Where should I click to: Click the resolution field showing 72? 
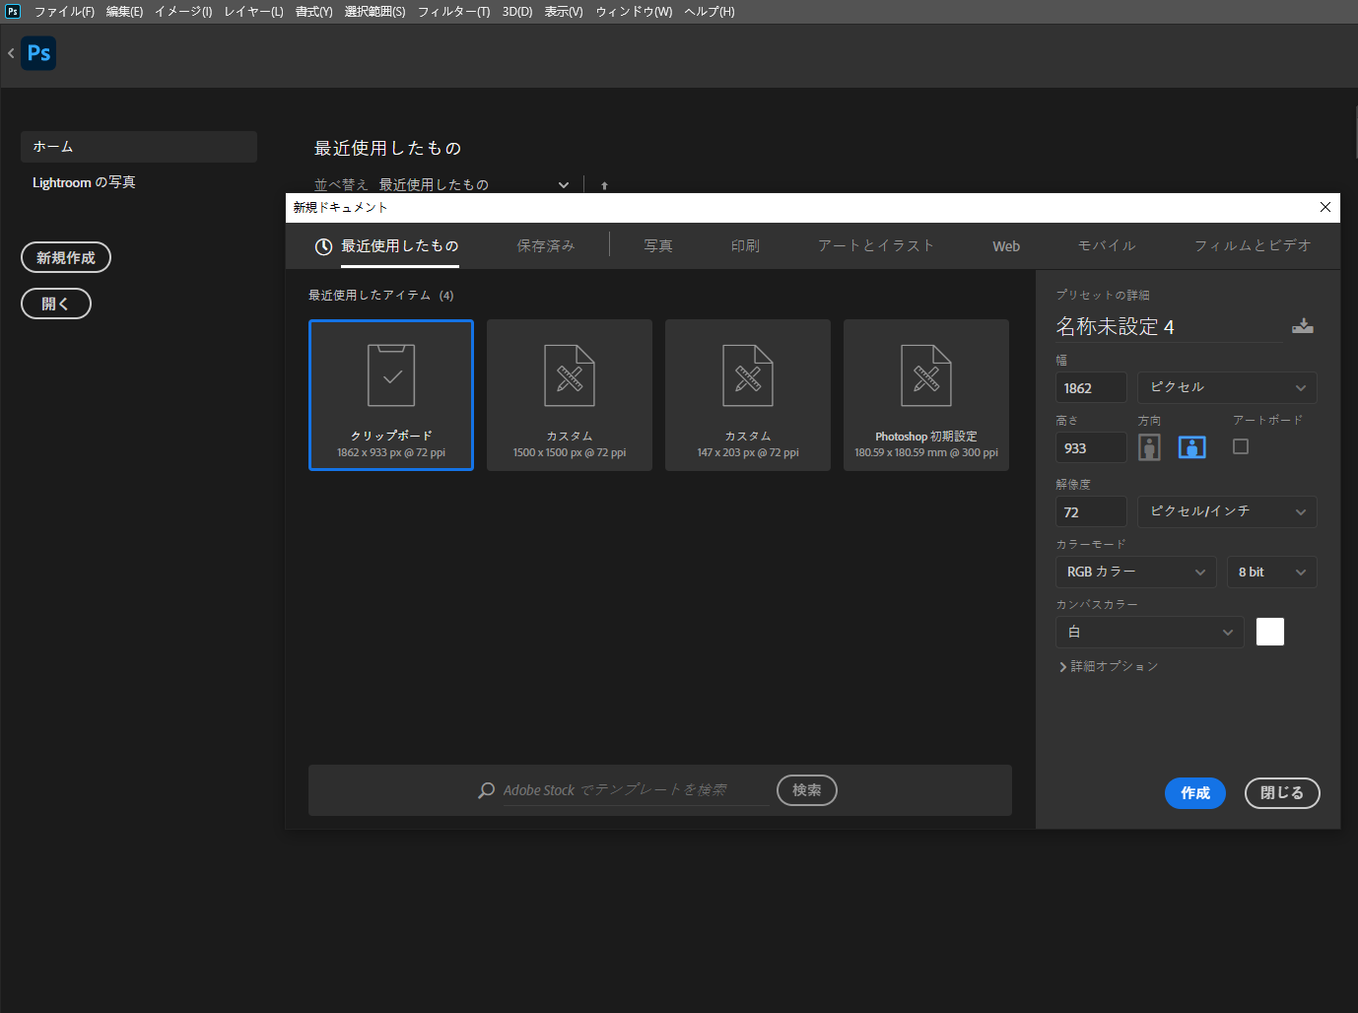pos(1091,512)
